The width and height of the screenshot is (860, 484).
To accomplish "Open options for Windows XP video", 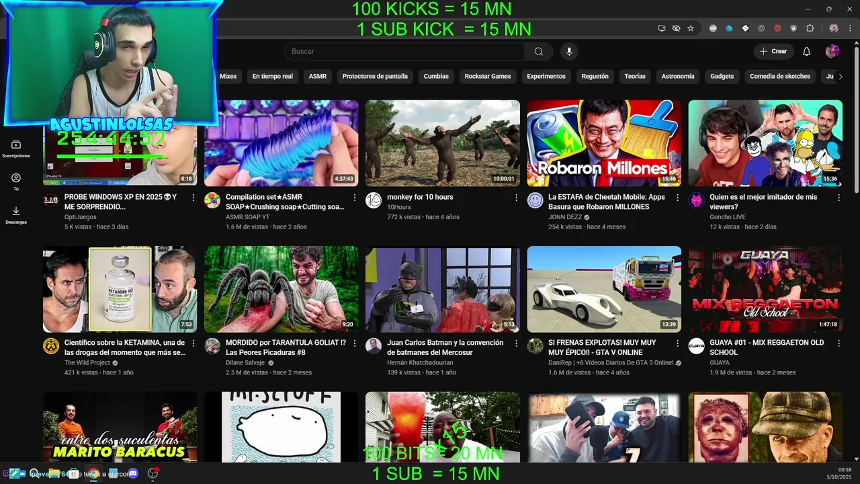I will [x=193, y=198].
